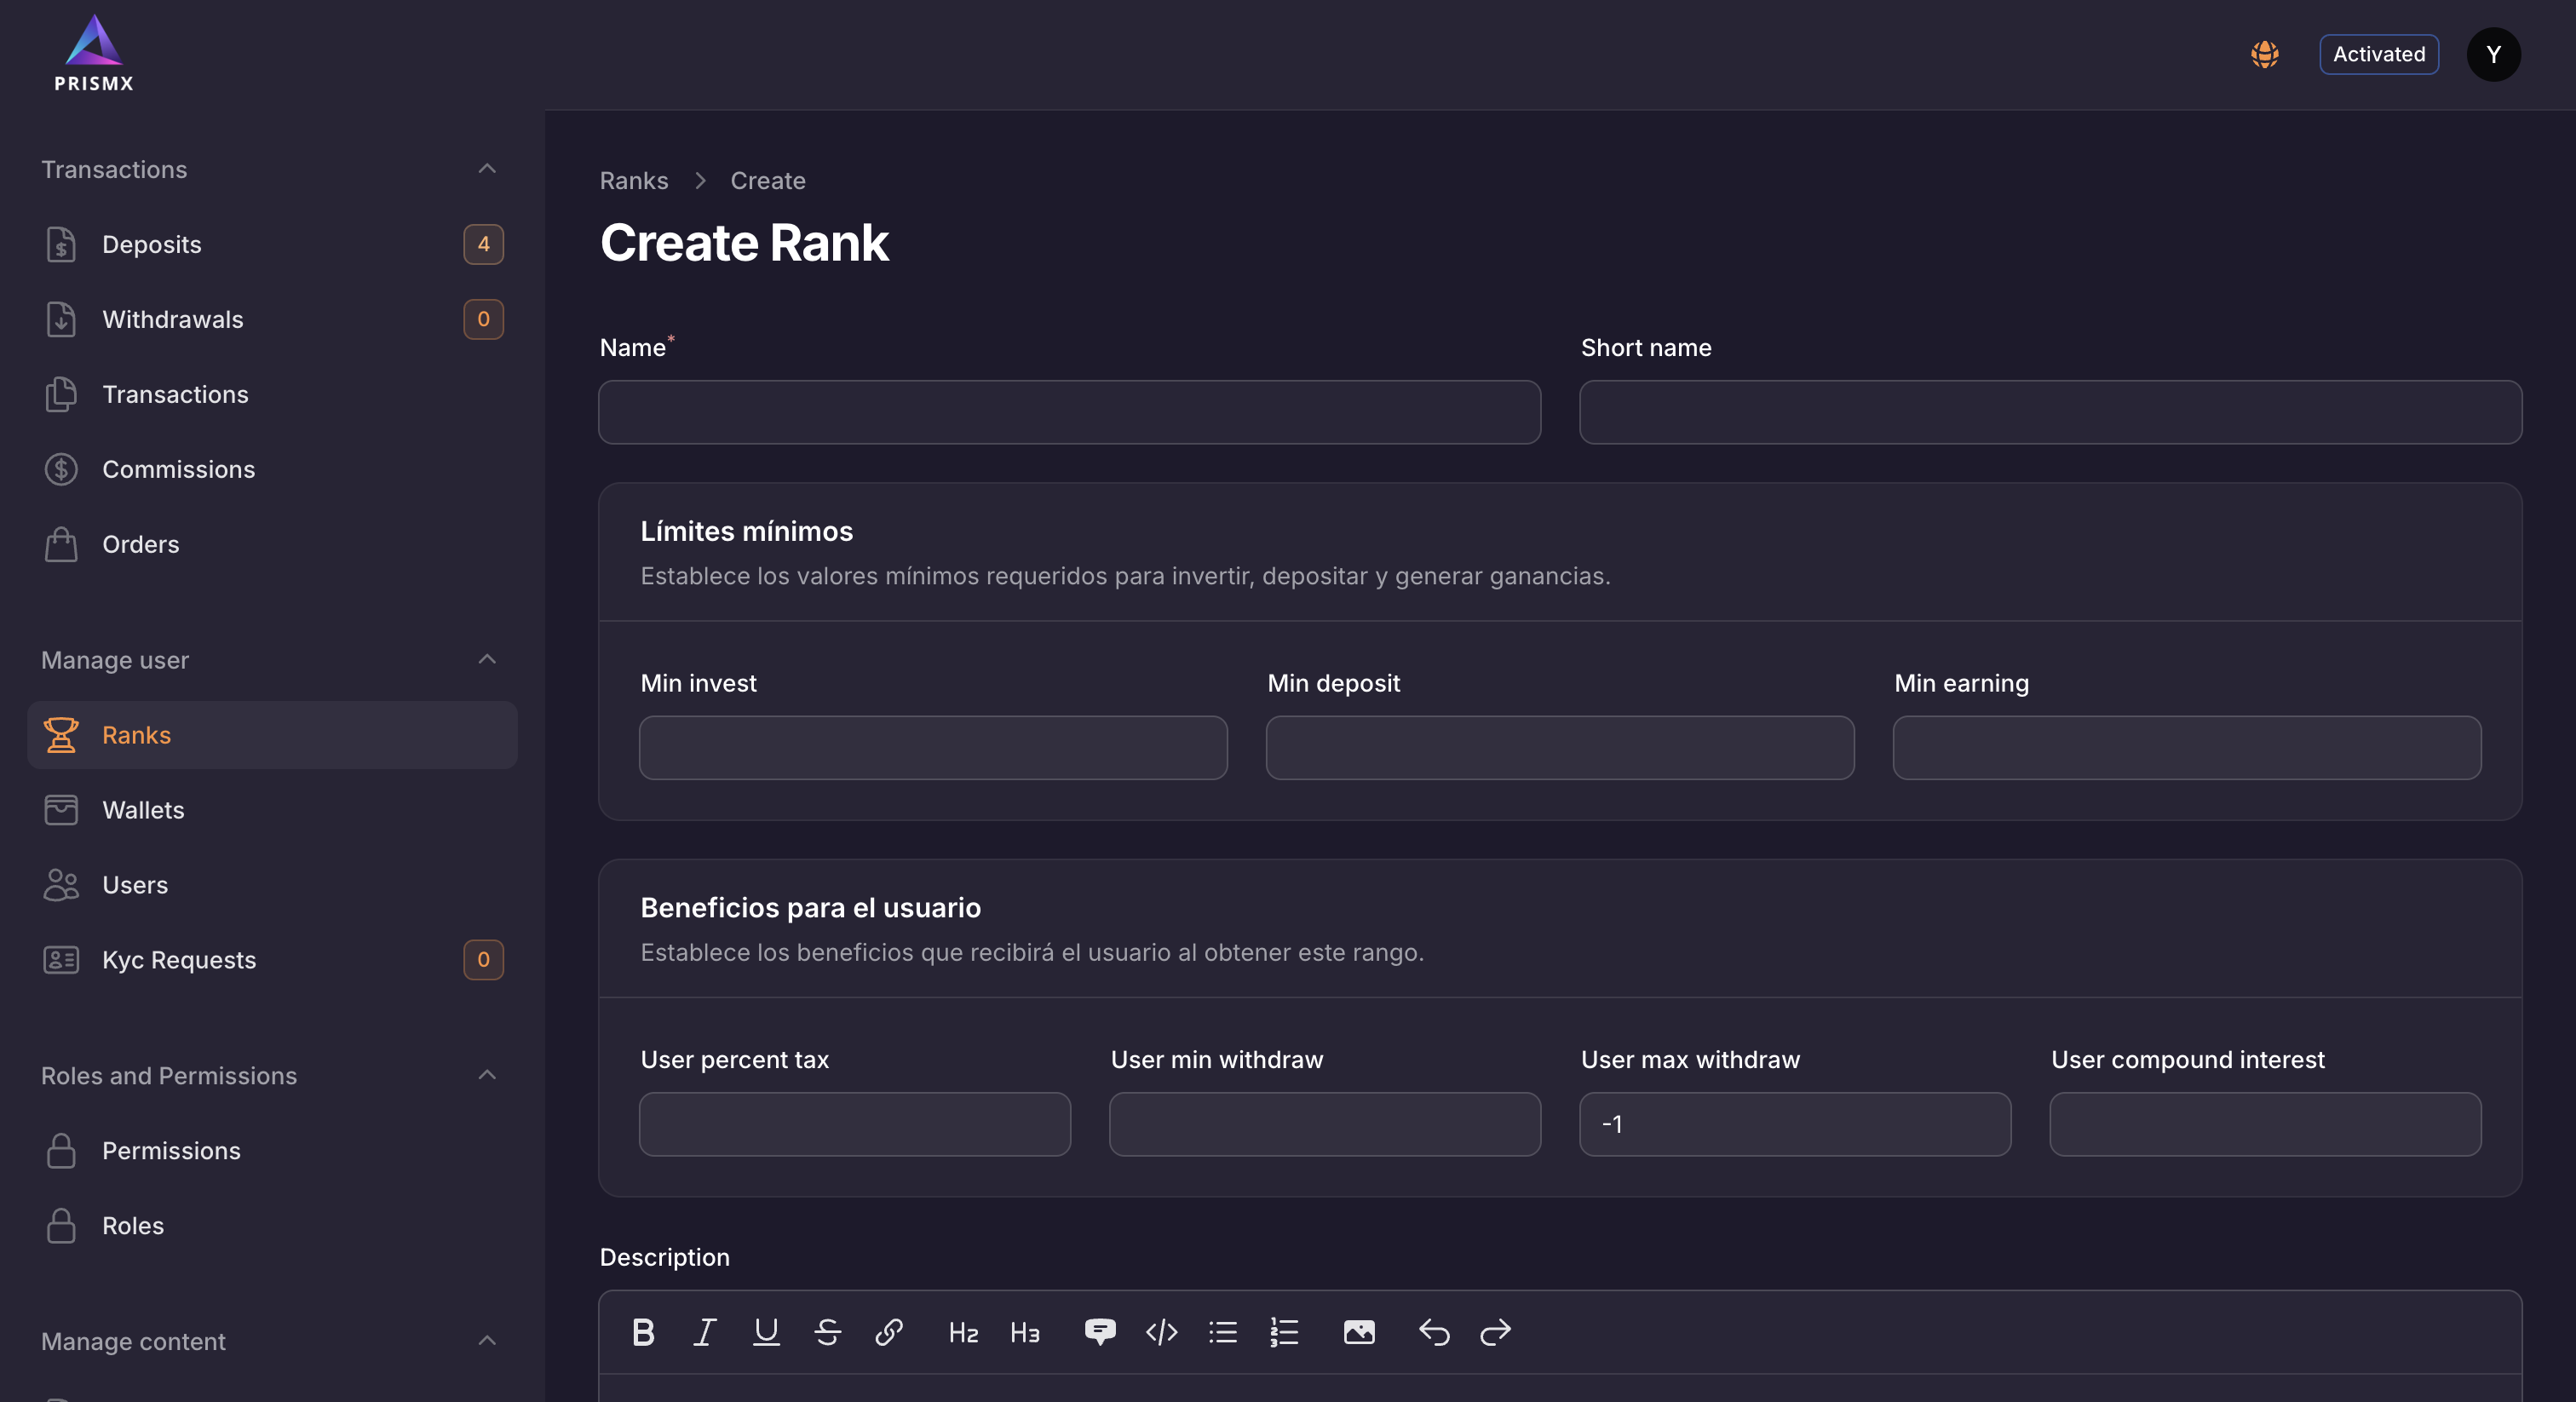Image resolution: width=2576 pixels, height=1402 pixels.
Task: Focus the User max withdraw field
Action: 1795,1124
